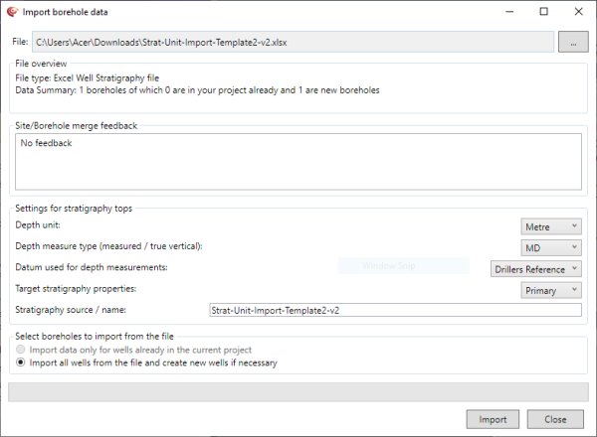The image size is (597, 437).
Task: Expand the MD depth measure type dropdown
Action: coord(551,248)
